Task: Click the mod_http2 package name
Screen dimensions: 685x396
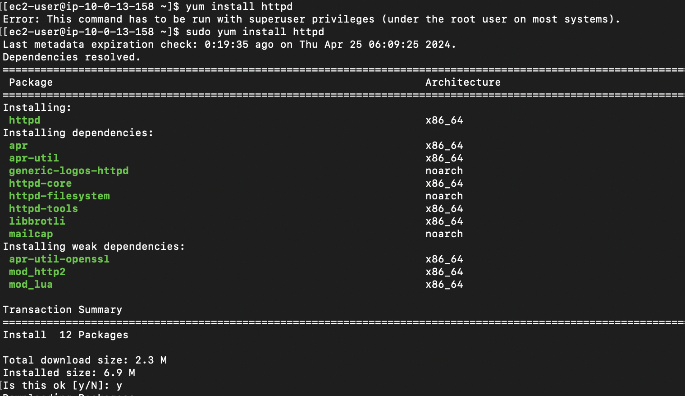Action: point(37,272)
